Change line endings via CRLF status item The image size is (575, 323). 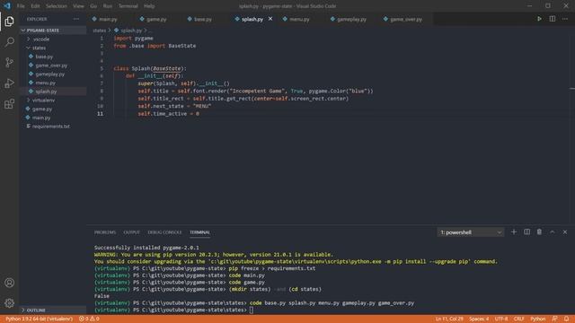click(x=518, y=319)
